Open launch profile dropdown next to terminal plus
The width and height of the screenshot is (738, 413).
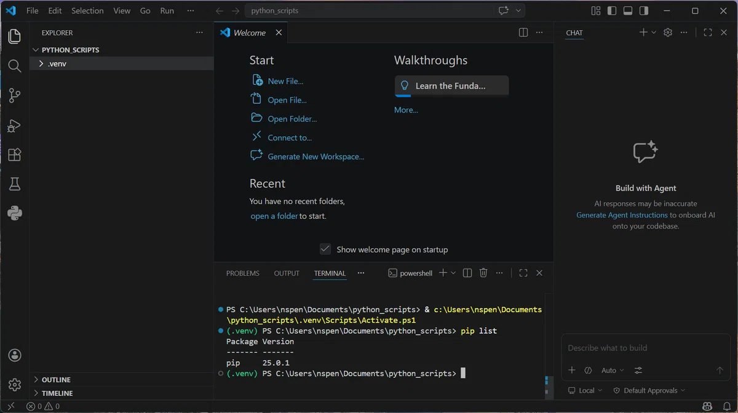click(454, 273)
